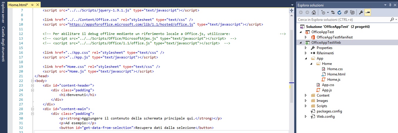Image resolution: width=398 pixels, height=133 pixels.
Task: Click the Show All Files icon
Action: coord(352,12)
